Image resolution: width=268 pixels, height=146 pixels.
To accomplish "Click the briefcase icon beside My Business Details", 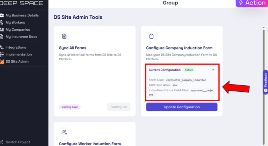I will click(2, 15).
